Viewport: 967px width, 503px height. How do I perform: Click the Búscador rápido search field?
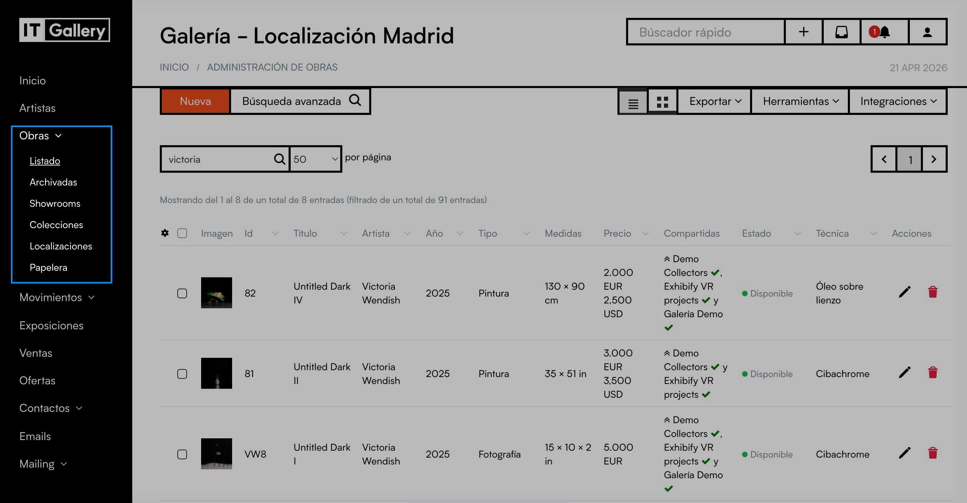click(x=706, y=32)
